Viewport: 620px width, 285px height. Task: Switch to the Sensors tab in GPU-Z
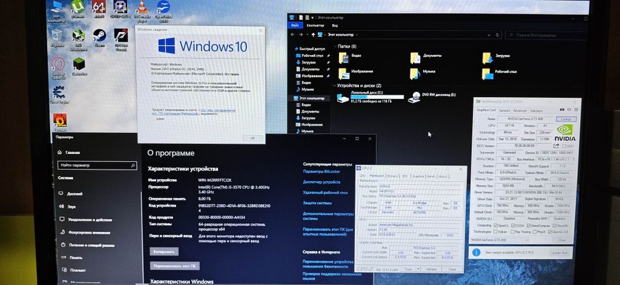coord(504,111)
